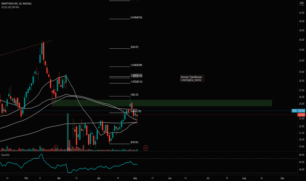This screenshot has width=306, height=181.
Task: Click the Jul date axis label
Action: pyautogui.click(x=208, y=178)
